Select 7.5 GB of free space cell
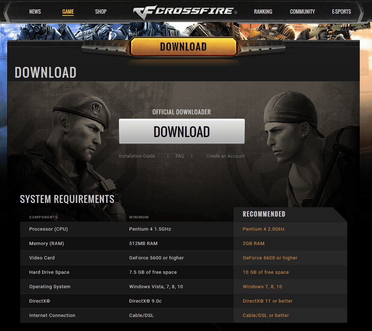This screenshot has height=331, width=372. (153, 272)
